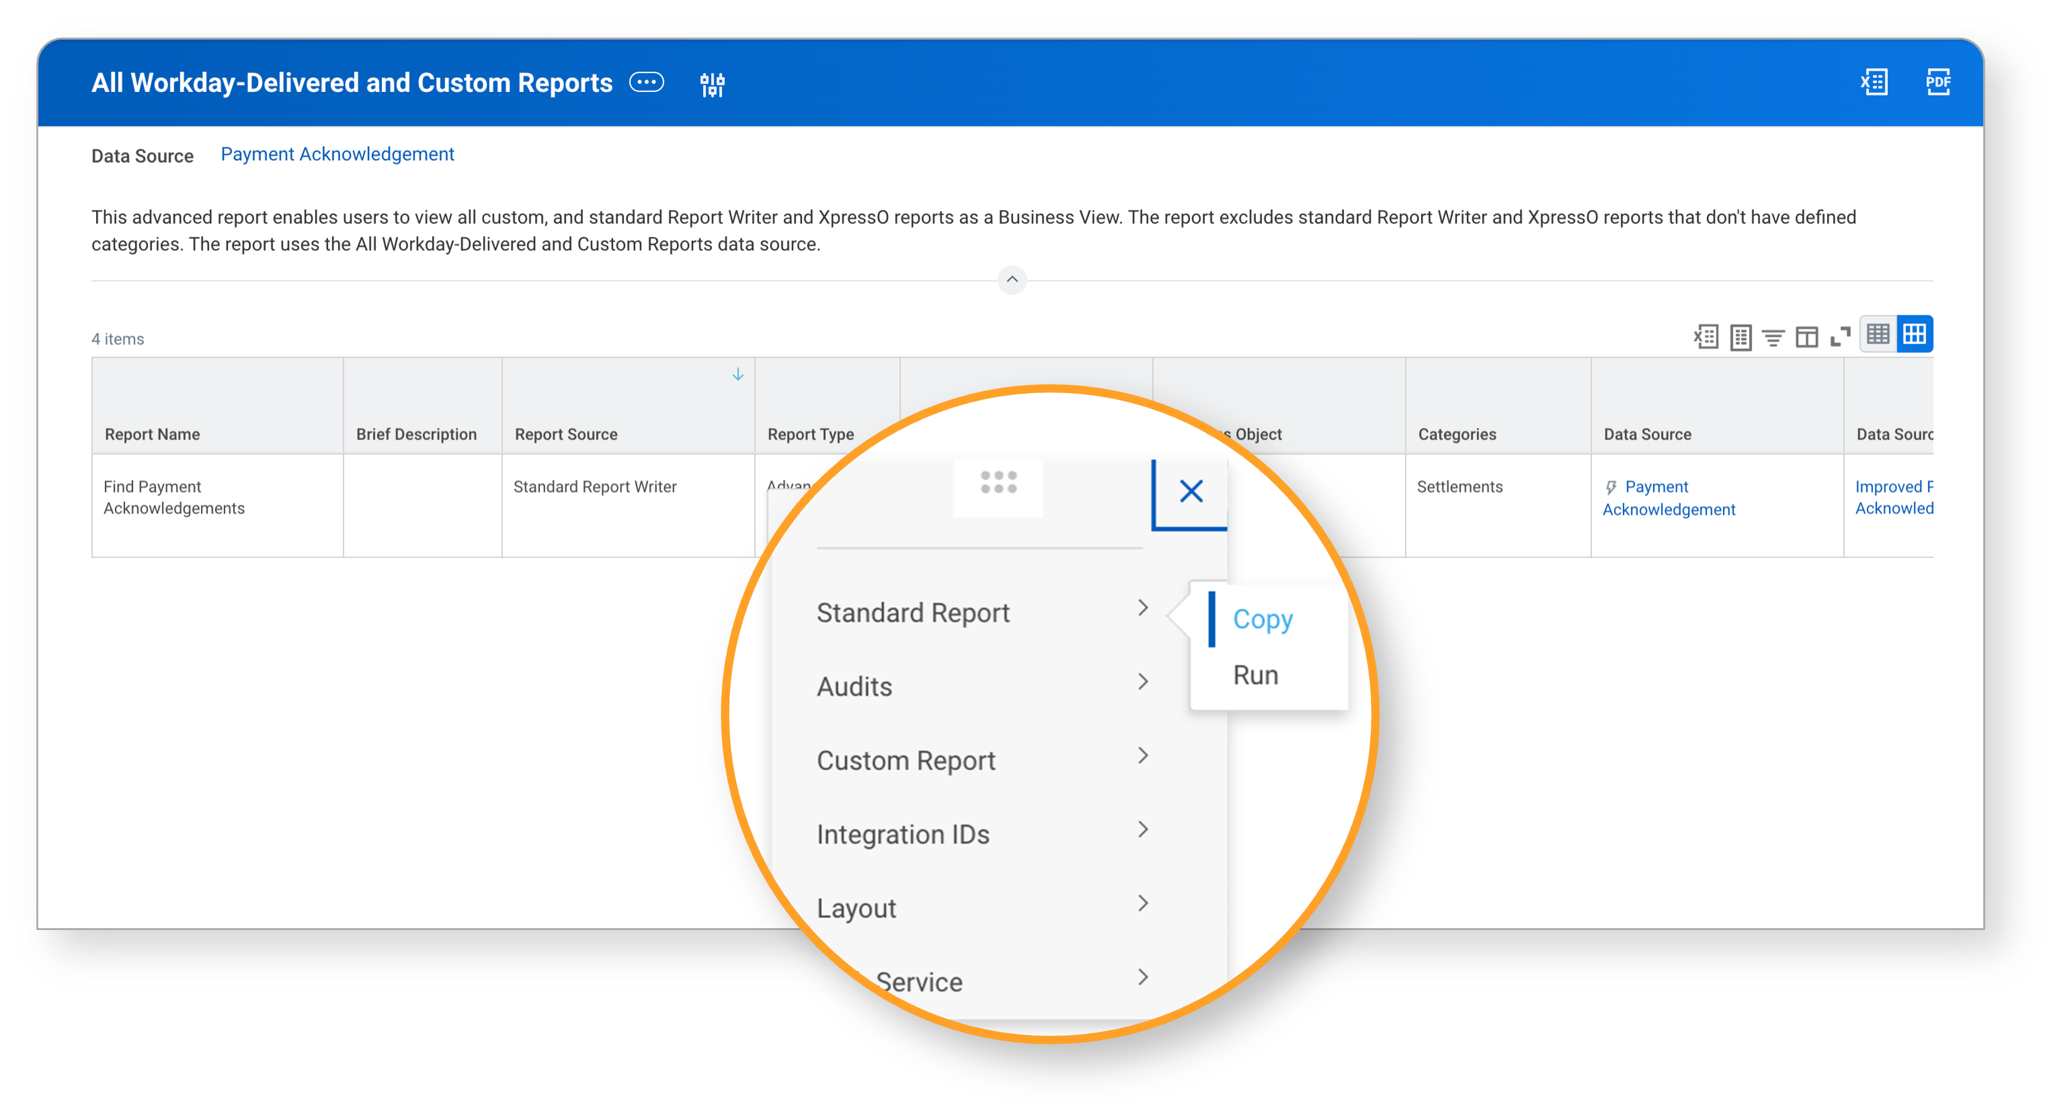Open Payment Acknowledgement link in the table row

click(x=1669, y=498)
